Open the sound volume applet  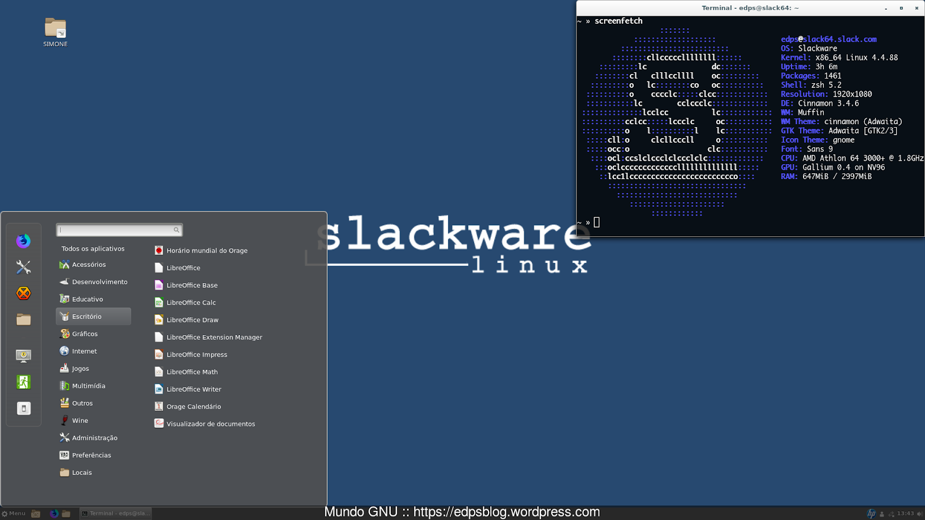pyautogui.click(x=920, y=514)
